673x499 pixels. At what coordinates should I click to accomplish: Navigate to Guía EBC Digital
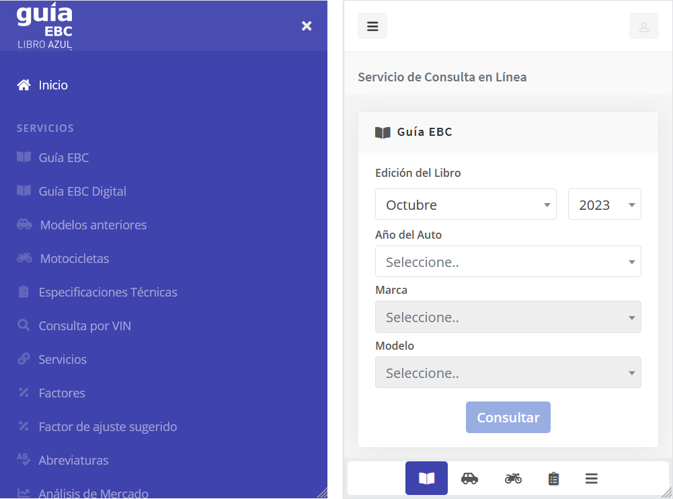pyautogui.click(x=83, y=191)
